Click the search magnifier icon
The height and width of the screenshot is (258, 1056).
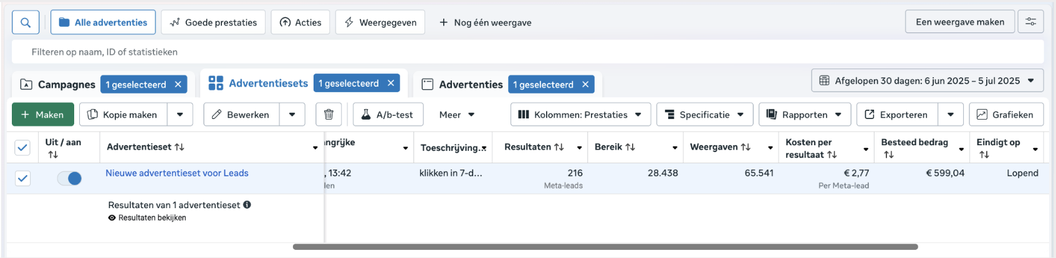point(26,22)
